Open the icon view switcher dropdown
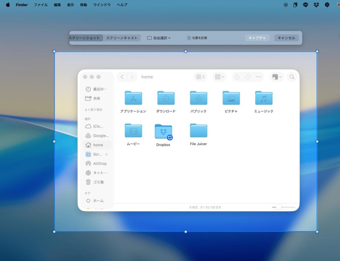 pos(200,77)
